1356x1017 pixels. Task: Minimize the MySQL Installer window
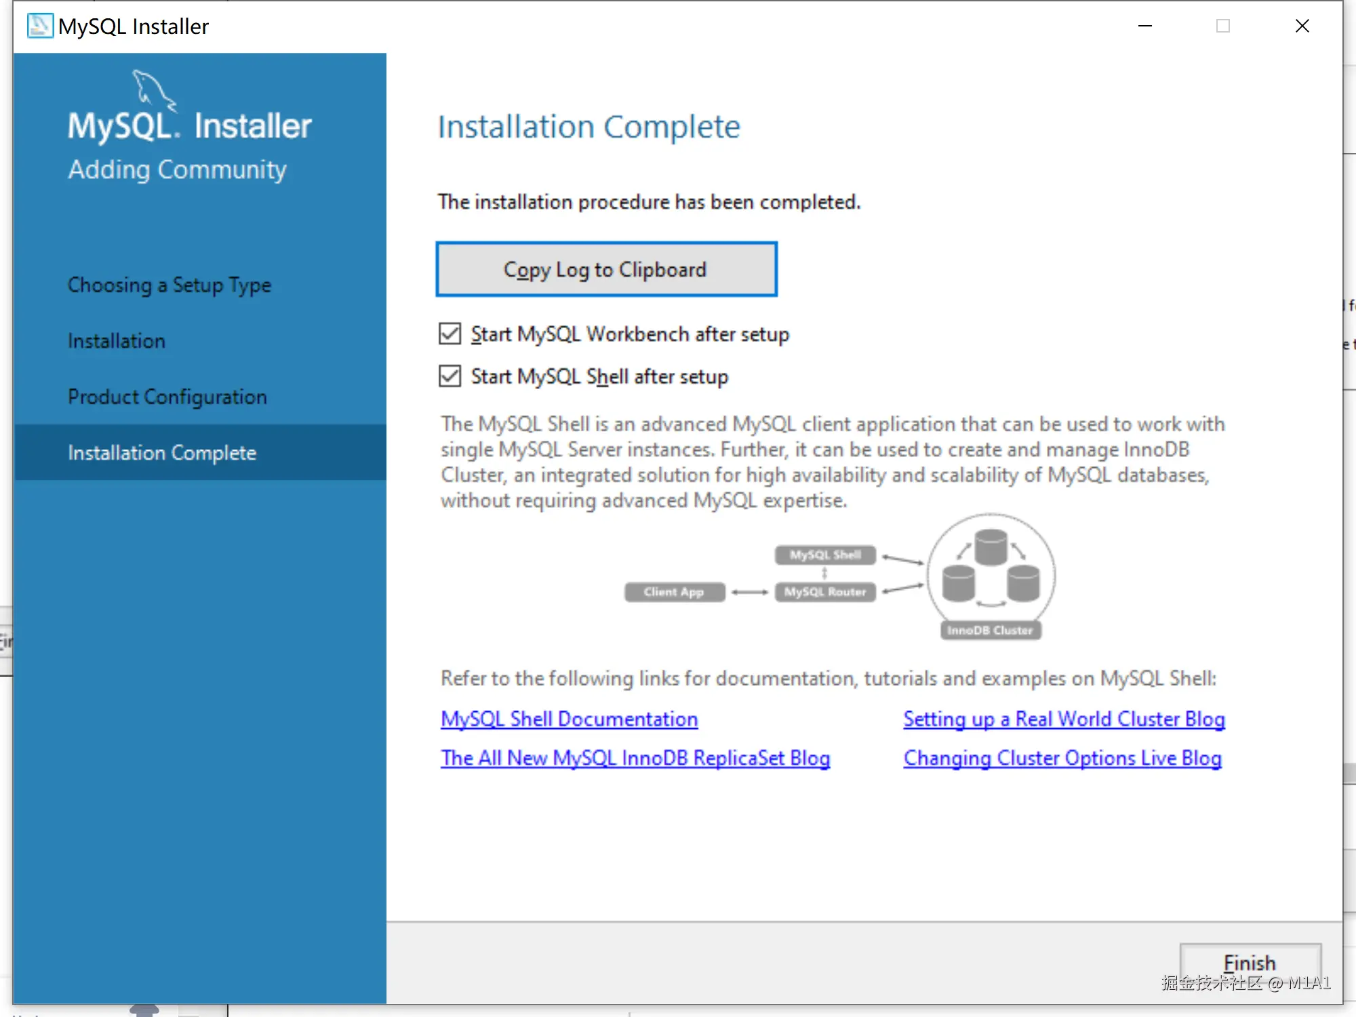pyautogui.click(x=1145, y=26)
